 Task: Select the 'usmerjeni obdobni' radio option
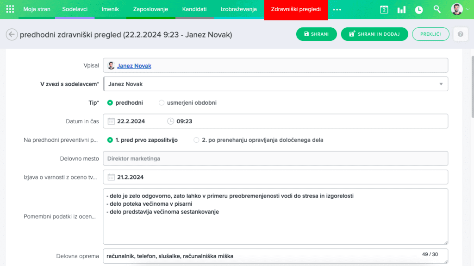(162, 103)
